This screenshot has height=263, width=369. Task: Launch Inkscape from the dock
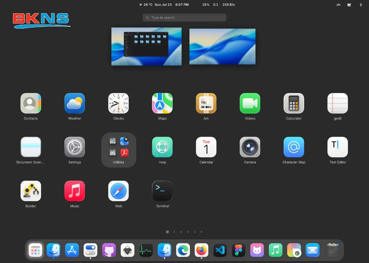128,250
